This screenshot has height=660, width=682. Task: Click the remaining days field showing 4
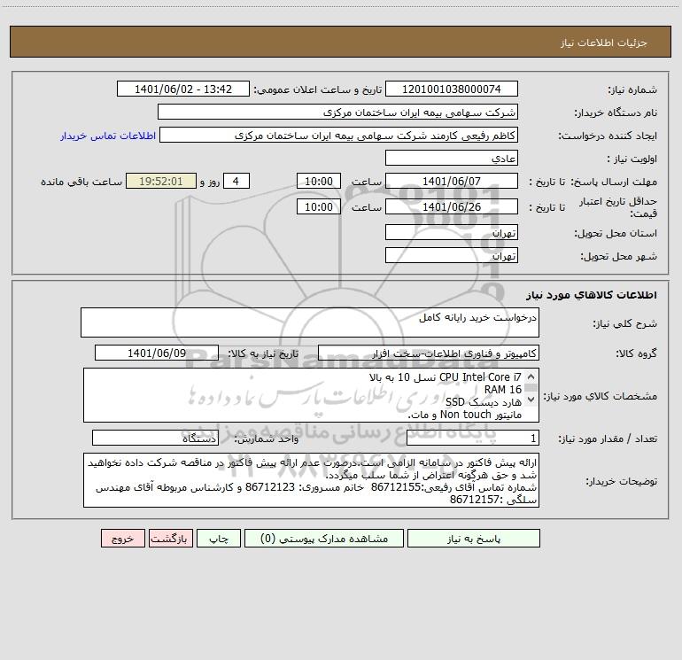pyautogui.click(x=236, y=181)
